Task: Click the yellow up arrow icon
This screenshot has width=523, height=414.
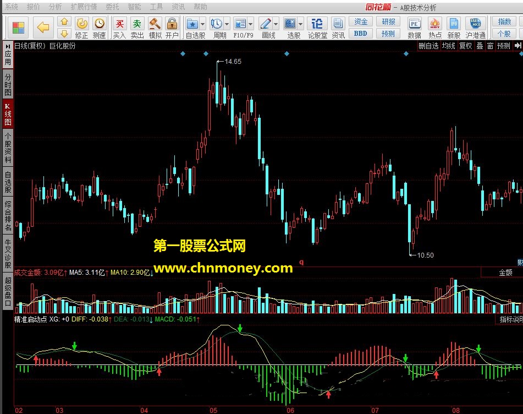Action: tap(64, 21)
